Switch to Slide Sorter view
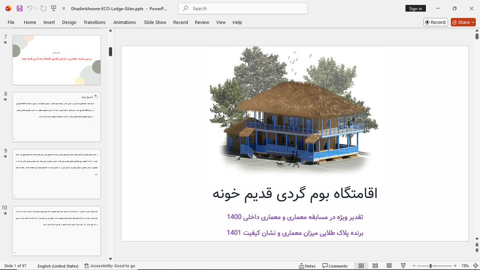480x270 pixels. click(376, 266)
